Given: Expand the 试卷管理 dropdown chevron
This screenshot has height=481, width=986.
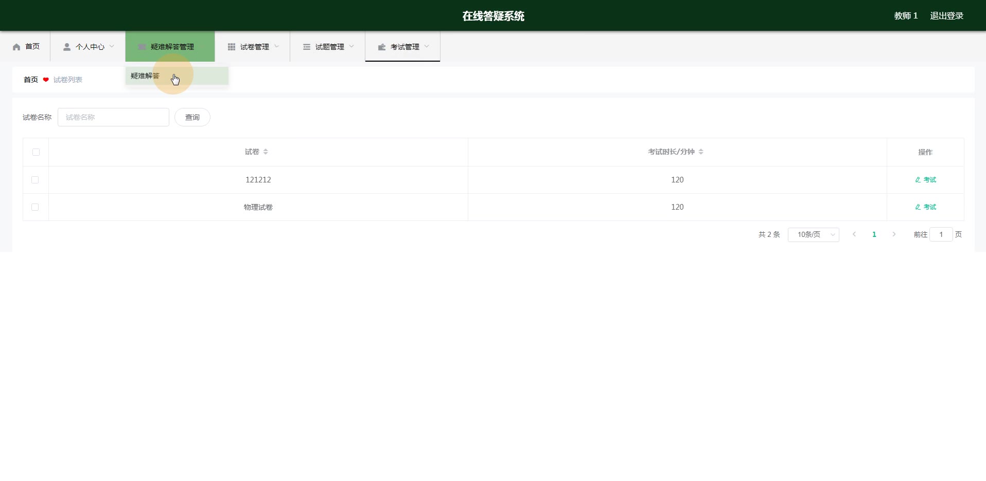Looking at the screenshot, I should pyautogui.click(x=276, y=46).
